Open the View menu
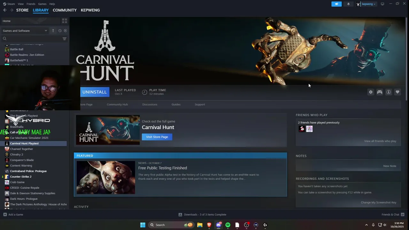 21,4
